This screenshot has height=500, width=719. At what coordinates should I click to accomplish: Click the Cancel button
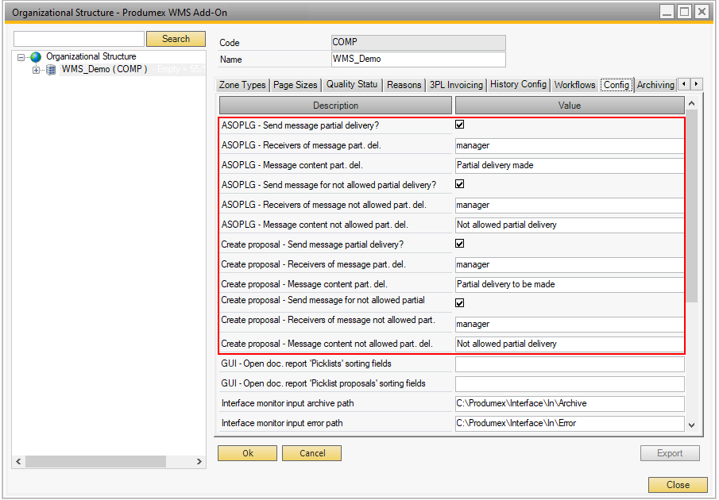[x=312, y=453]
